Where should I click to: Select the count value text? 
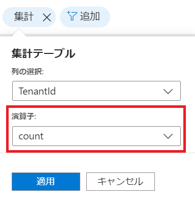click(x=31, y=136)
